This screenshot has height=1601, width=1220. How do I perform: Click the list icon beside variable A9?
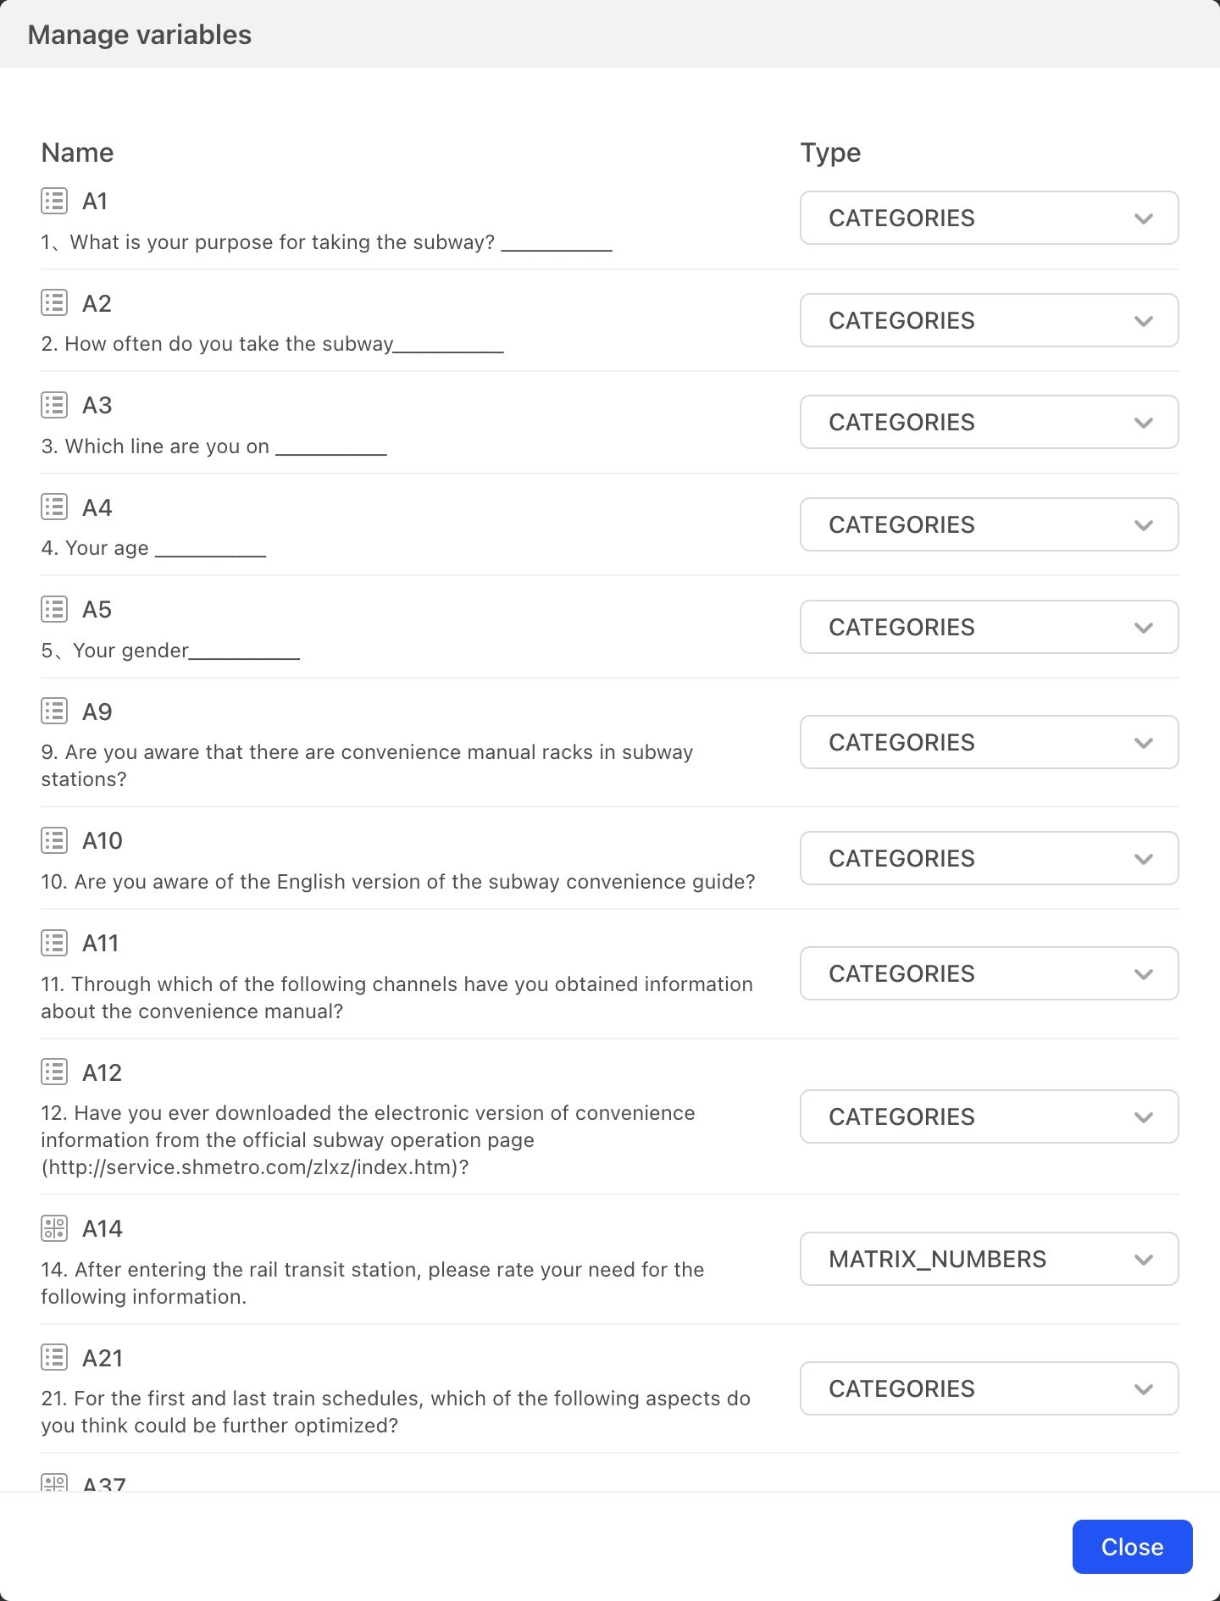pyautogui.click(x=54, y=712)
